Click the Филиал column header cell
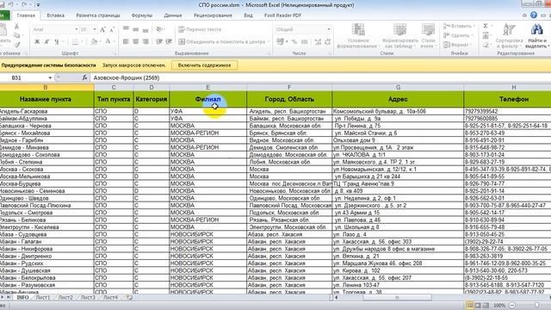The height and width of the screenshot is (310, 551). (x=208, y=99)
